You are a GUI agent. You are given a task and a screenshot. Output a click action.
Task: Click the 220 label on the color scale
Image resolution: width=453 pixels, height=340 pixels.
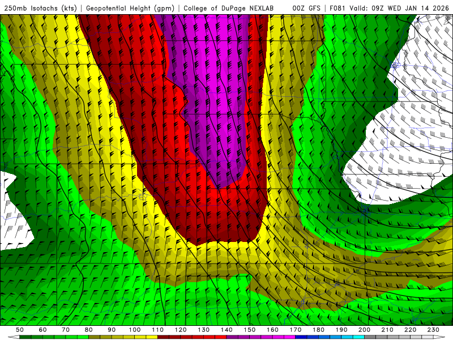pos(410,330)
